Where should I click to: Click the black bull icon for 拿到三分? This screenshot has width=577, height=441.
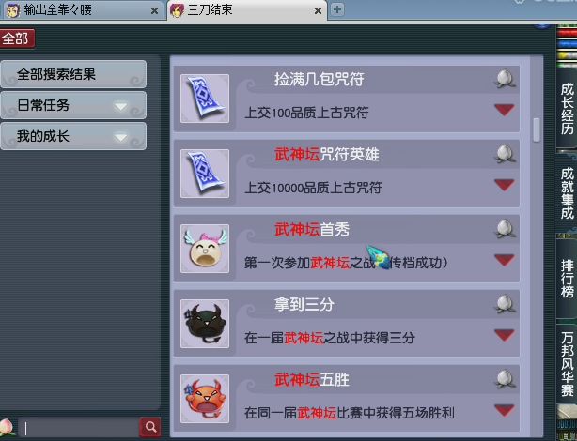click(205, 324)
